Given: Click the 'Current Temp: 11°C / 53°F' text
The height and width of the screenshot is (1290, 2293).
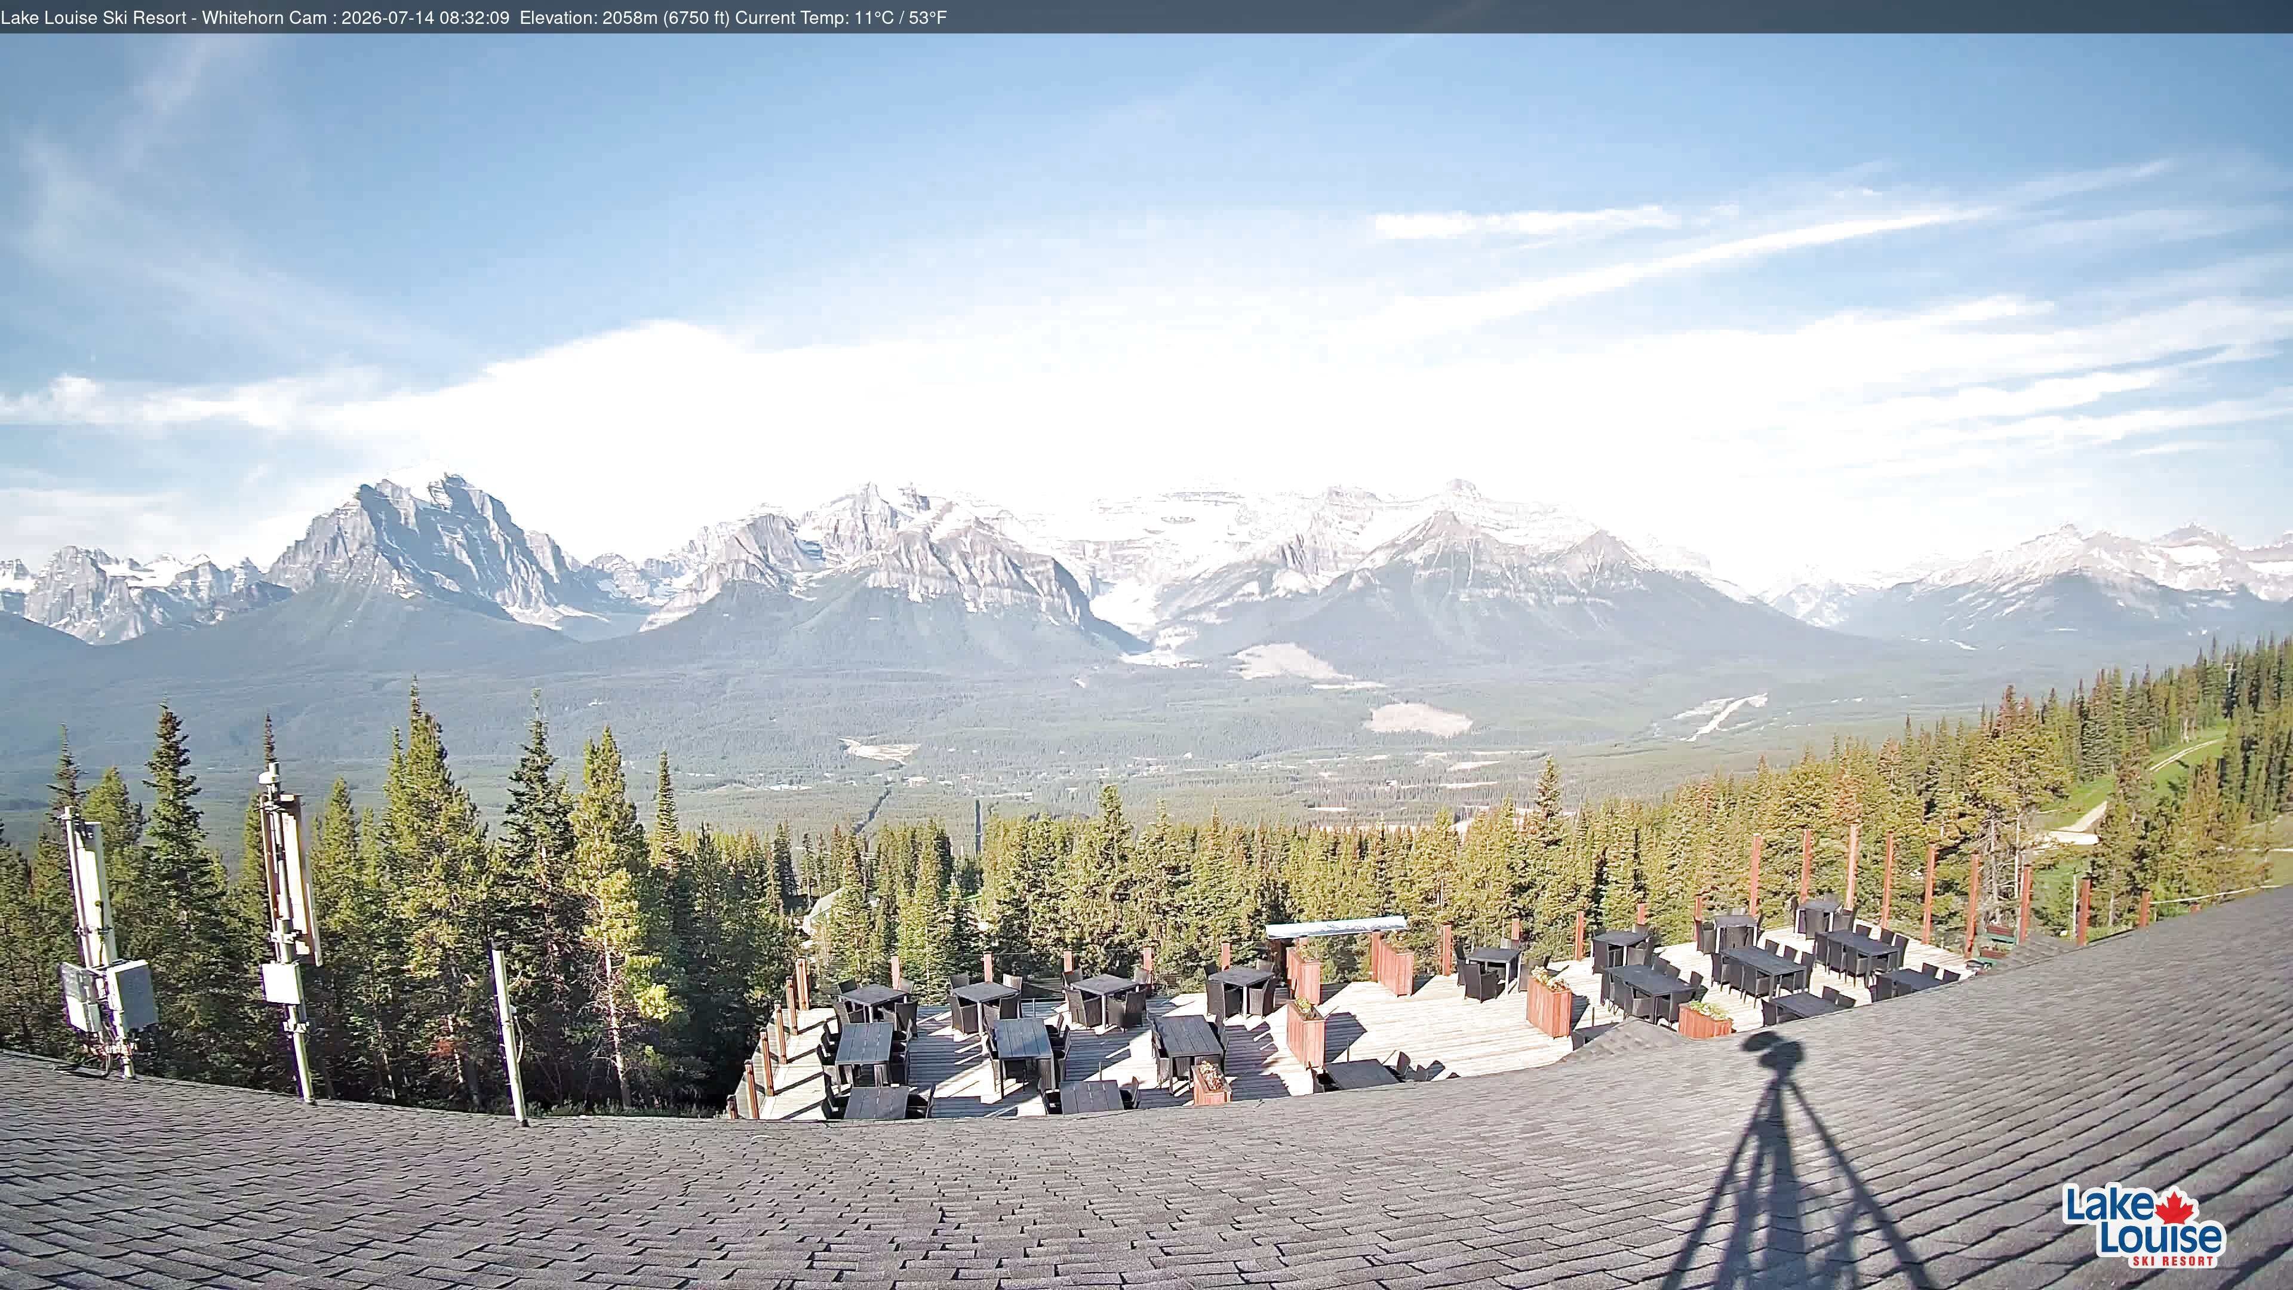Looking at the screenshot, I should coord(841,18).
